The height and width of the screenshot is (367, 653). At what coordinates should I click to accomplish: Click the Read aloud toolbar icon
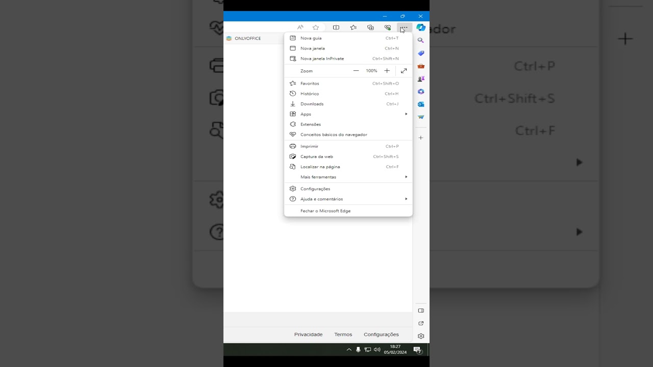point(300,28)
